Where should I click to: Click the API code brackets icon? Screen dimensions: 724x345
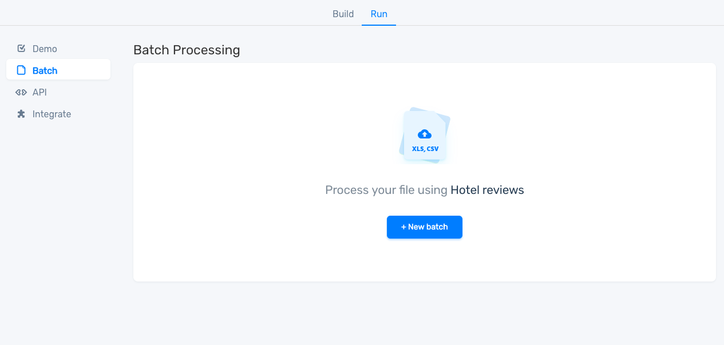[x=21, y=92]
